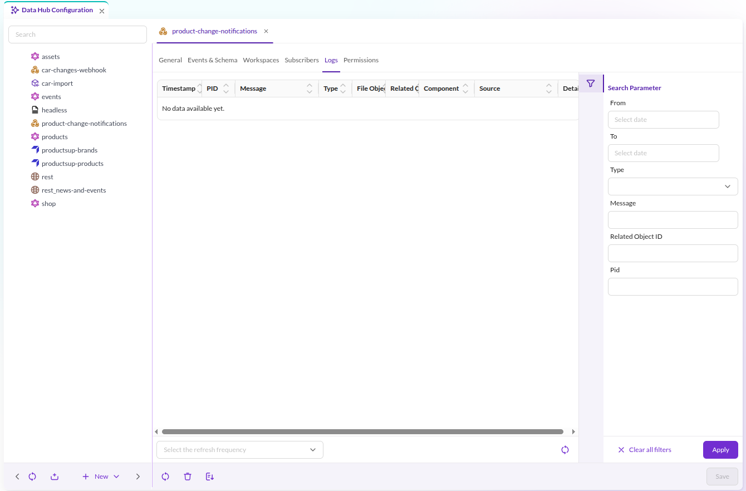Sort by the Timestamp column arrows

199,89
